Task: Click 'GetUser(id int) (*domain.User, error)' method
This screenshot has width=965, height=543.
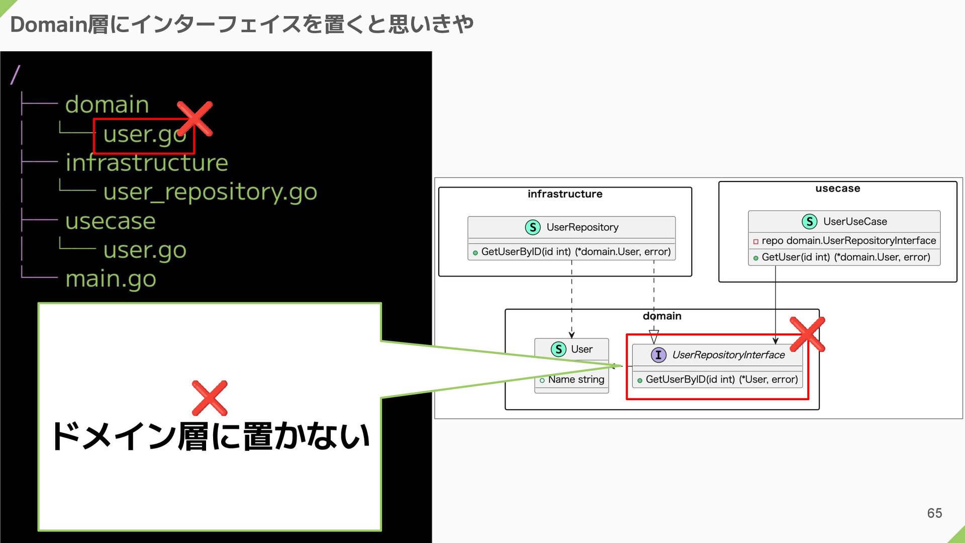Action: (x=846, y=257)
